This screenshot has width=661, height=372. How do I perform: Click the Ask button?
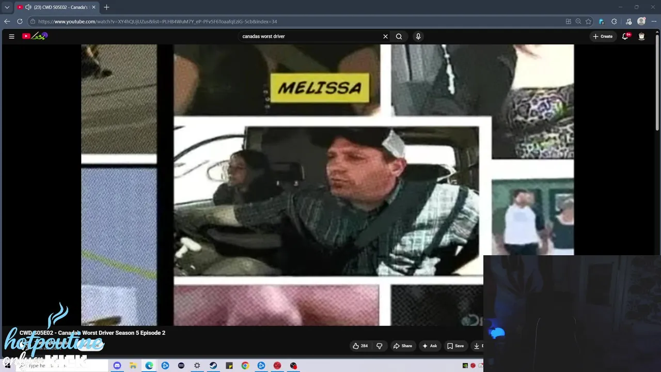(430, 346)
